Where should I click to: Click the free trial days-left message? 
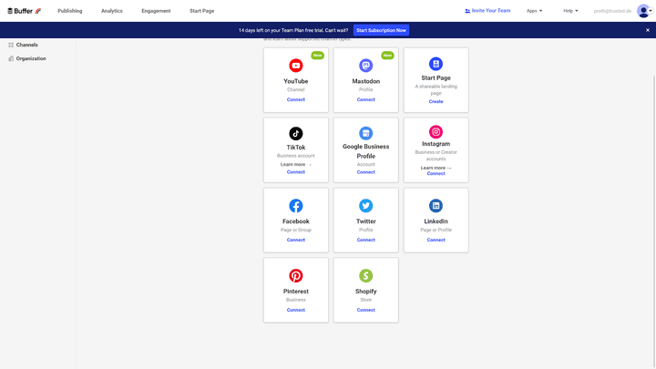coord(293,30)
